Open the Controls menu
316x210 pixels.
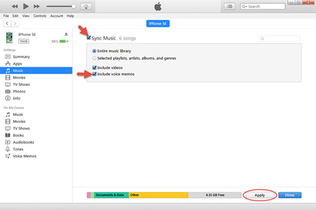click(40, 16)
